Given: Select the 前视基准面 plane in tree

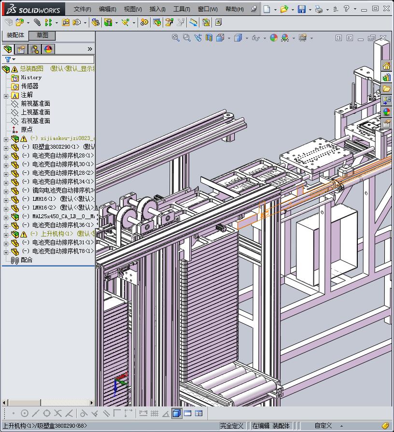Looking at the screenshot, I should (x=35, y=104).
